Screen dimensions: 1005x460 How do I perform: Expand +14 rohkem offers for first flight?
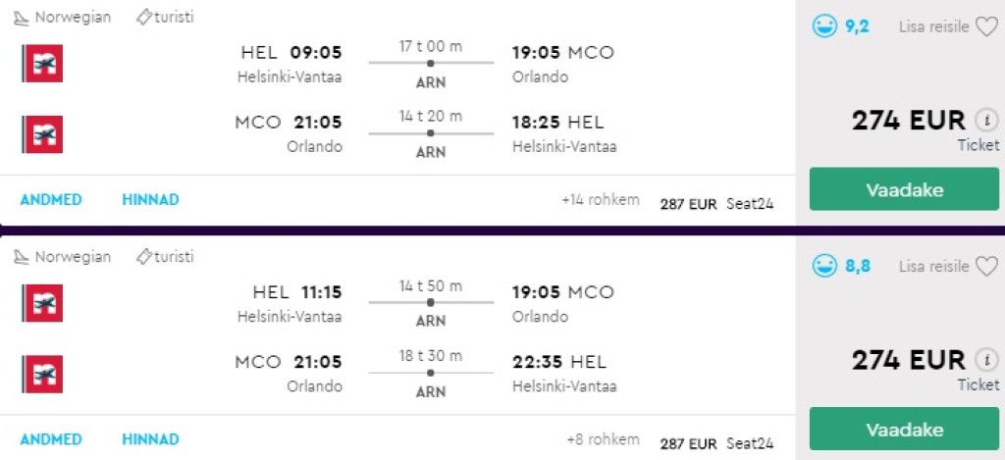point(600,200)
